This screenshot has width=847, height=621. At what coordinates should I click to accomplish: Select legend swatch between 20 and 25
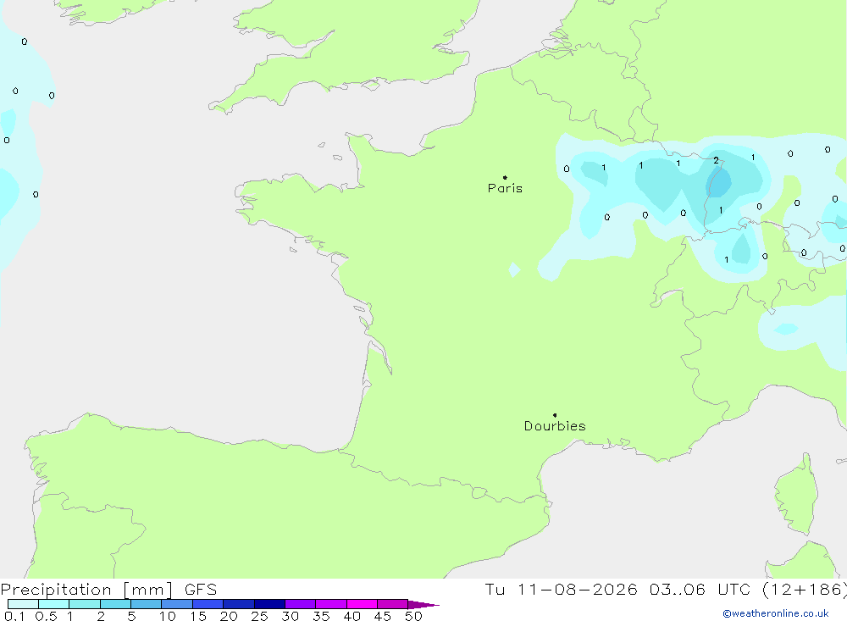tap(239, 604)
